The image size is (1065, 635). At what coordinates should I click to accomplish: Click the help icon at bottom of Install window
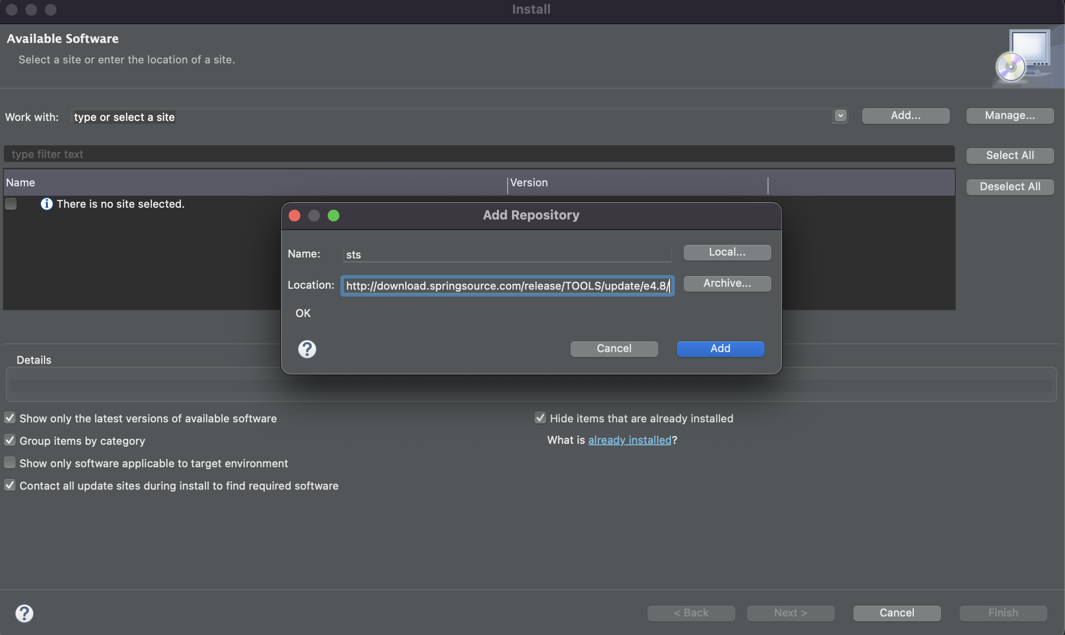[24, 613]
